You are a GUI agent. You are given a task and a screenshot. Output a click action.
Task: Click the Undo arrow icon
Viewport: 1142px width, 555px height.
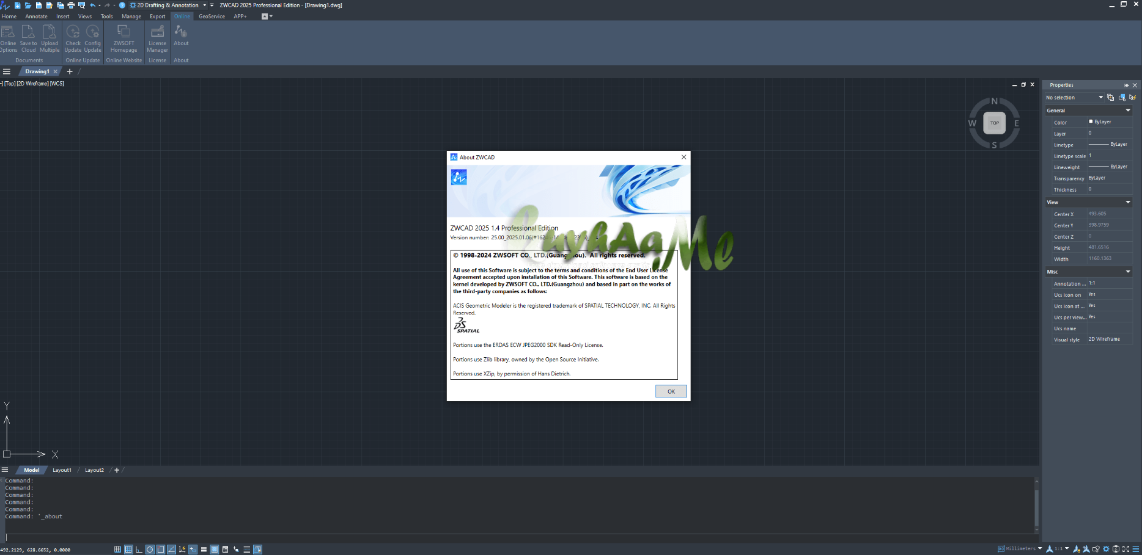click(93, 5)
